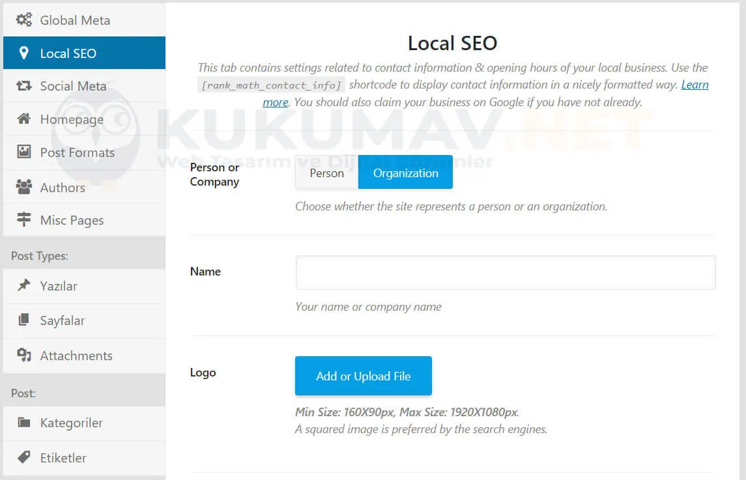The height and width of the screenshot is (480, 746).
Task: Click the Kategoriler folder icon
Action: pos(24,422)
